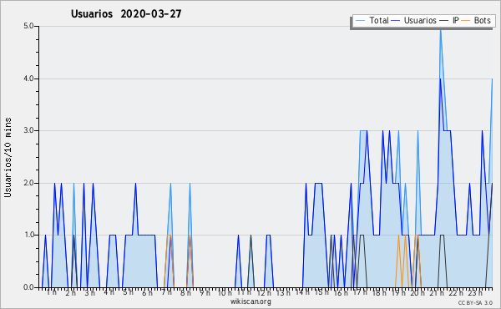The width and height of the screenshot is (501, 309).
Task: Click the '21 h' x-axis label
Action: (437, 292)
